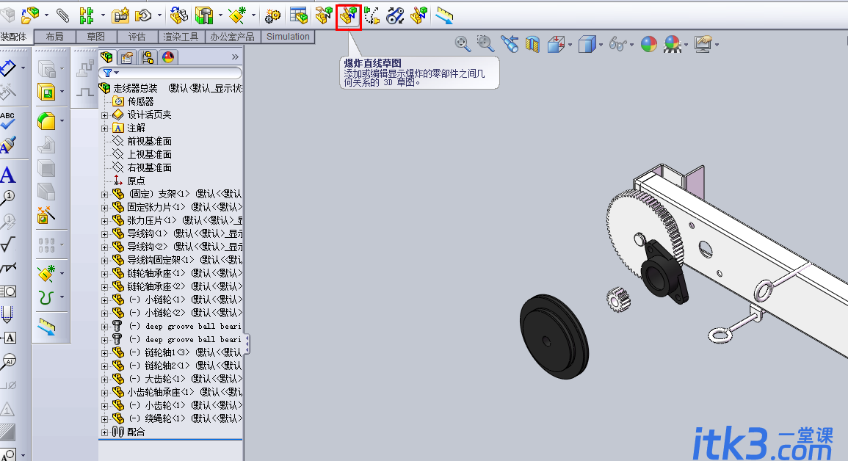
Task: Click the Geometric Tolerance icon
Action: point(8,292)
